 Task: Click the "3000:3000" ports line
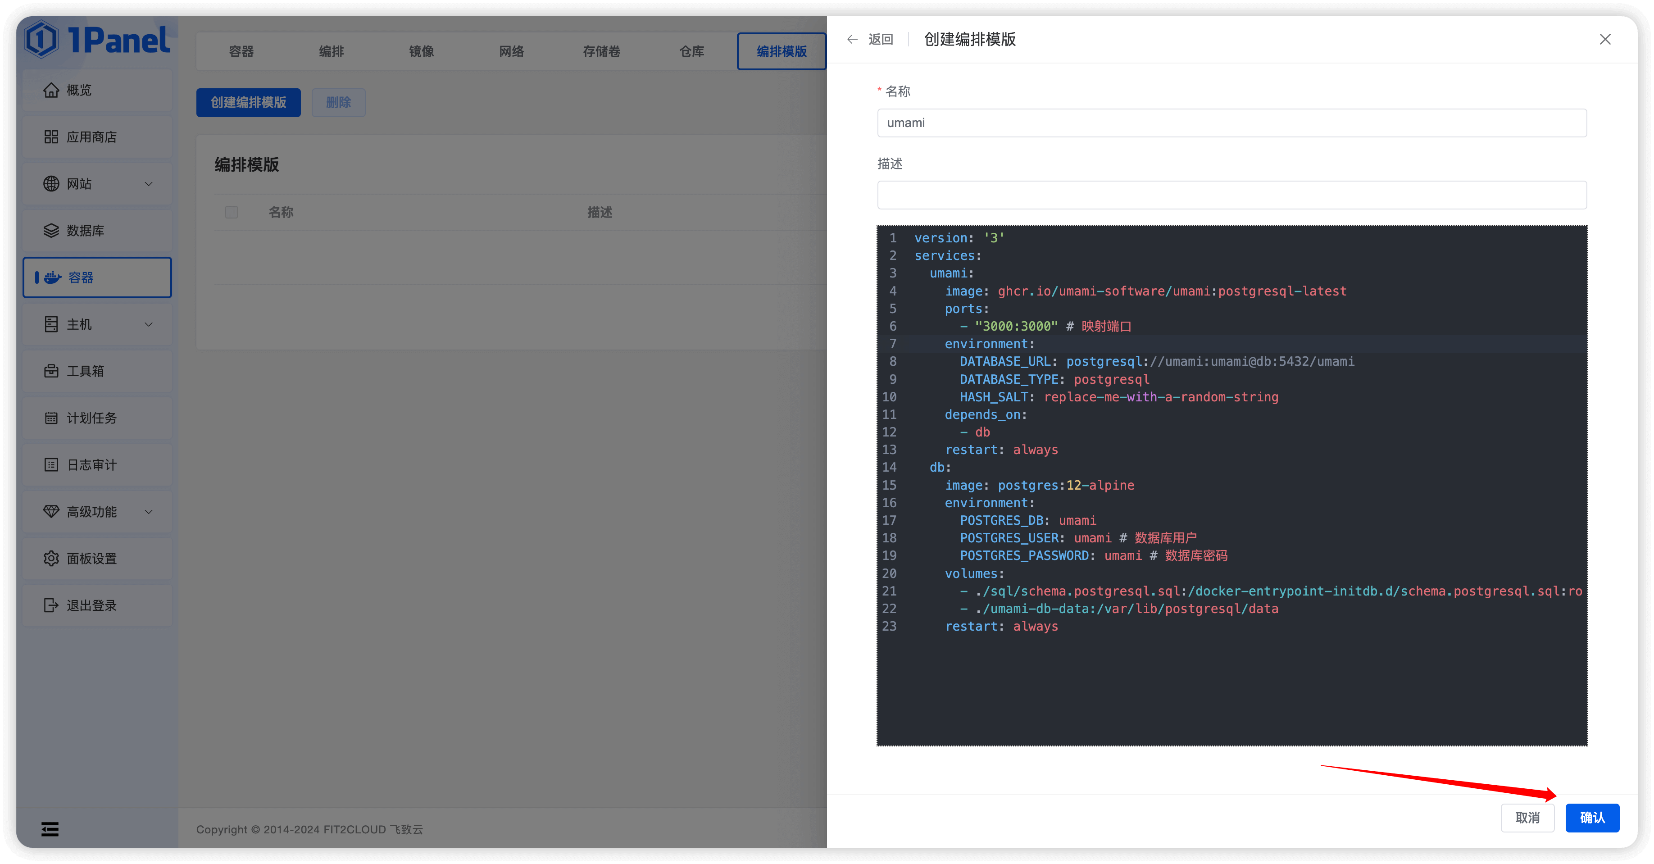pyautogui.click(x=1045, y=327)
